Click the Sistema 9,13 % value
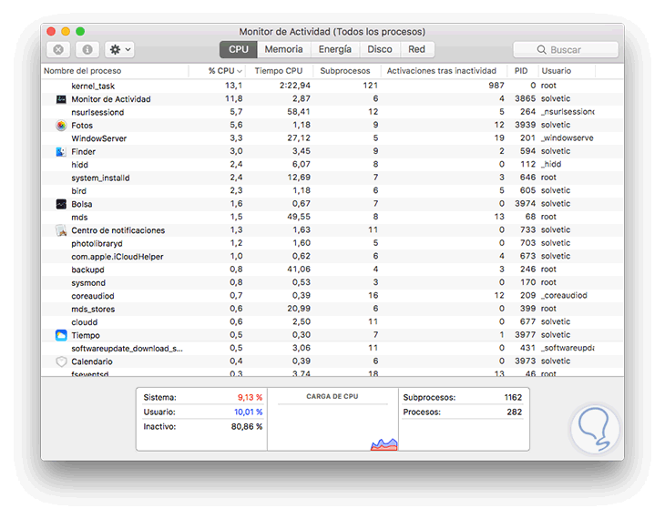 (250, 398)
